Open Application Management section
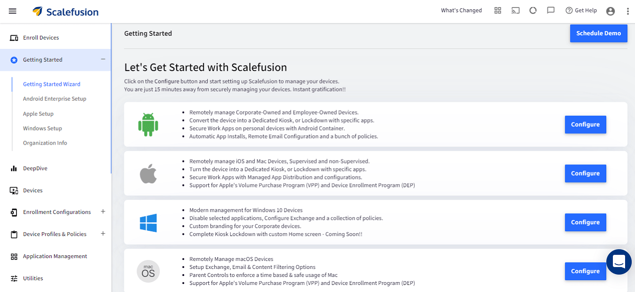 click(x=55, y=256)
